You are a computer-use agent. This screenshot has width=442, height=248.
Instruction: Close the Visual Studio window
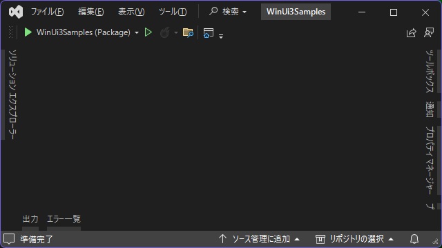click(425, 12)
